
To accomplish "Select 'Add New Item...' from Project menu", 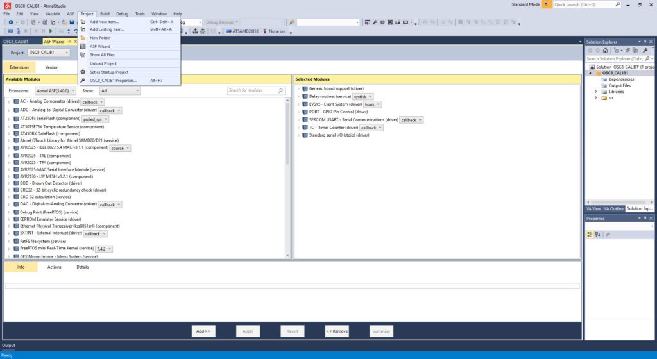I will click(130, 22).
